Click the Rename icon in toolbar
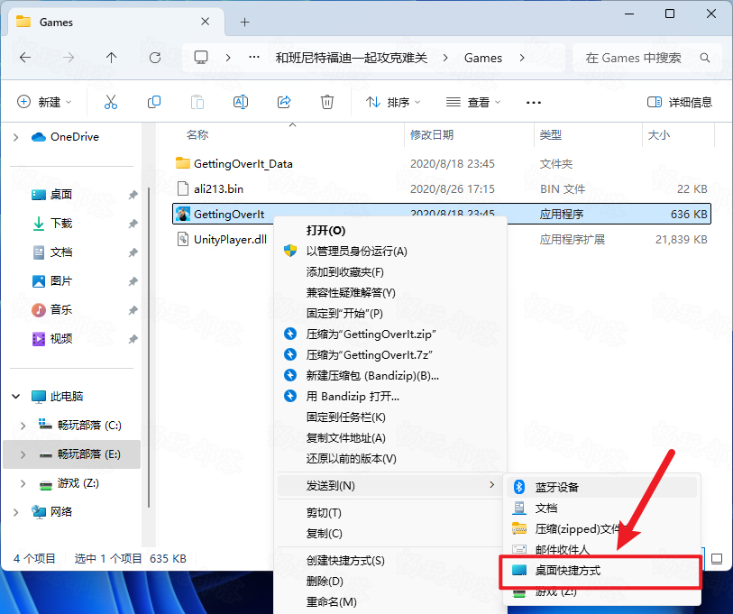The height and width of the screenshot is (614, 733). coord(241,102)
